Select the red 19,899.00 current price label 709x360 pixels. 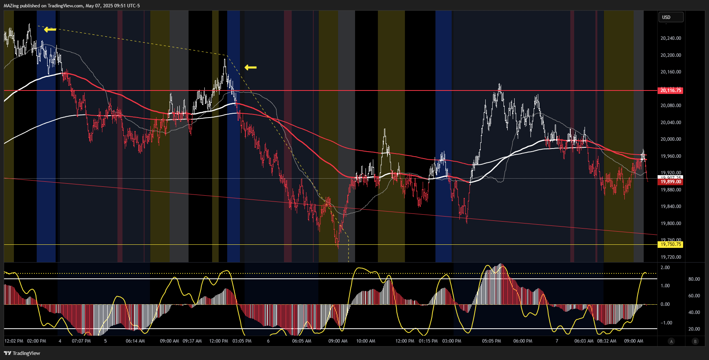click(670, 182)
